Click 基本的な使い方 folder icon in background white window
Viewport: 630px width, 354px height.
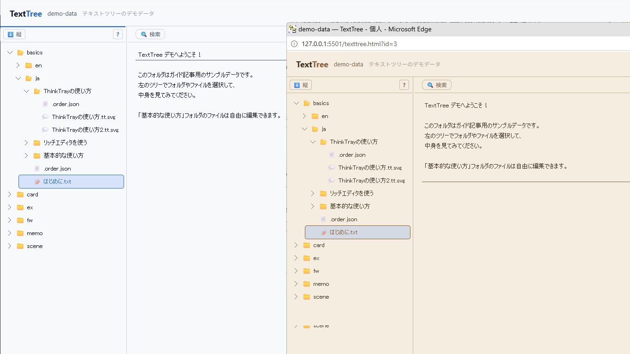(37, 156)
